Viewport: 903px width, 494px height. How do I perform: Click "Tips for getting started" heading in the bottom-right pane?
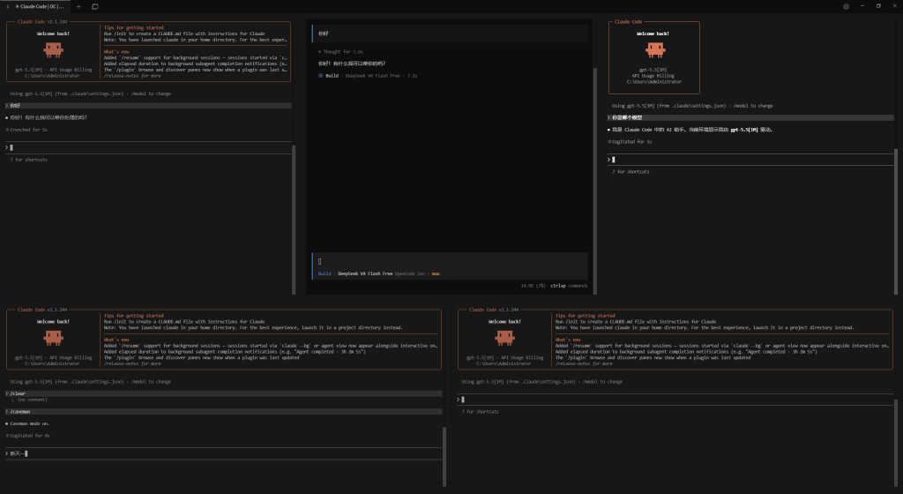coord(586,316)
